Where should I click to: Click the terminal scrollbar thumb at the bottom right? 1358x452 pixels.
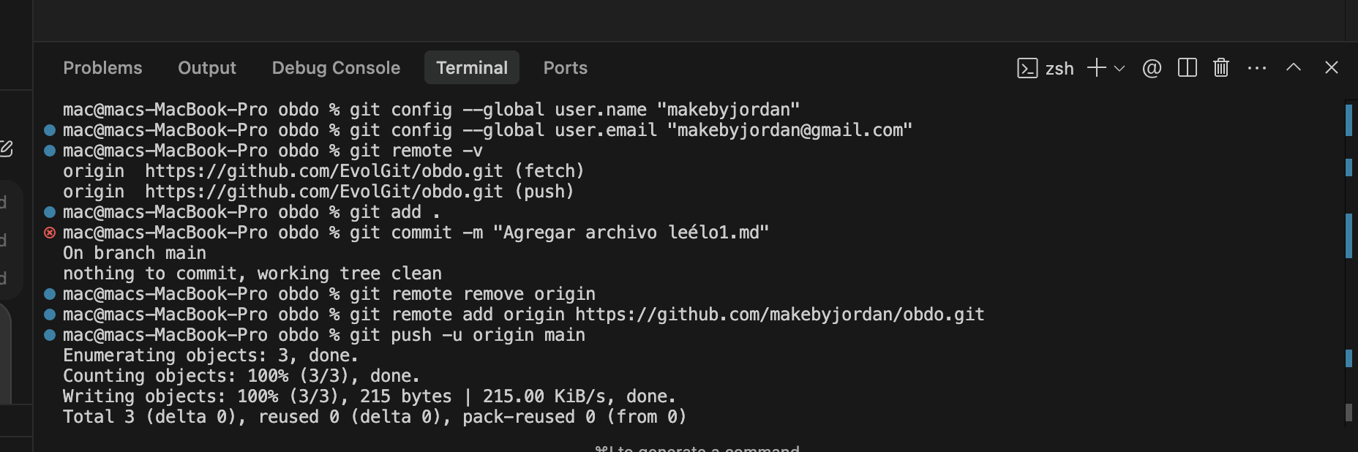click(1348, 413)
